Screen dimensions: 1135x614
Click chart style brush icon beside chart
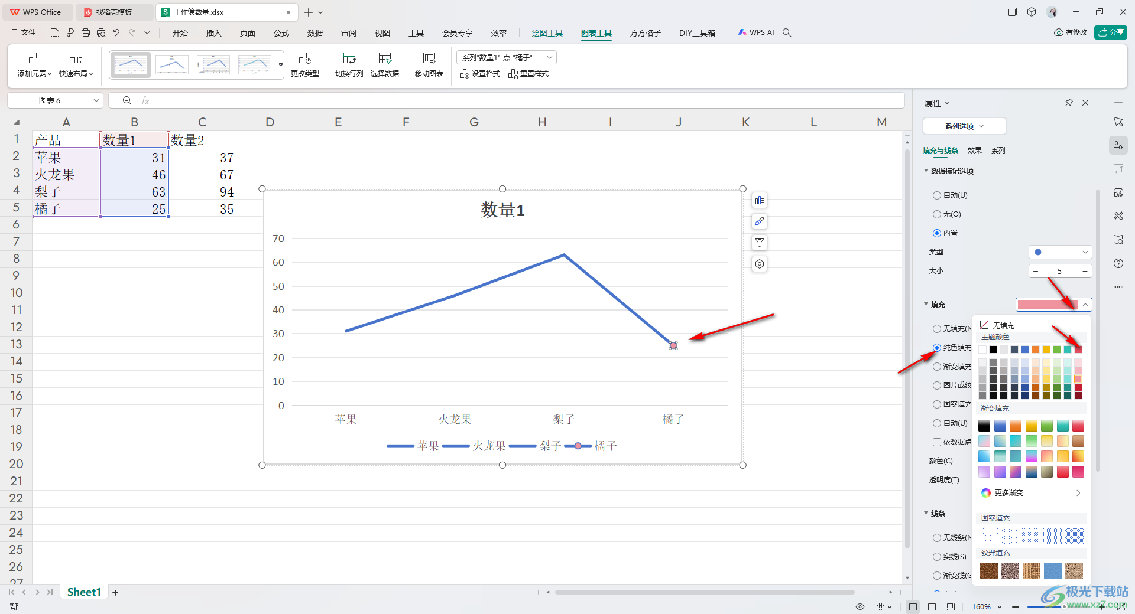tap(760, 221)
